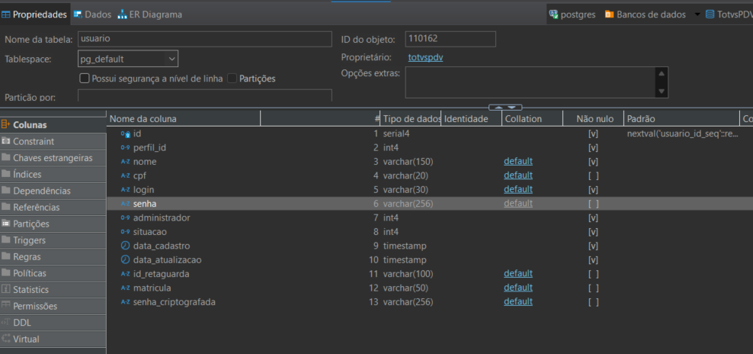Image resolution: width=753 pixels, height=354 pixels.
Task: Open the Tablespace pg_default dropdown
Action: pos(171,59)
